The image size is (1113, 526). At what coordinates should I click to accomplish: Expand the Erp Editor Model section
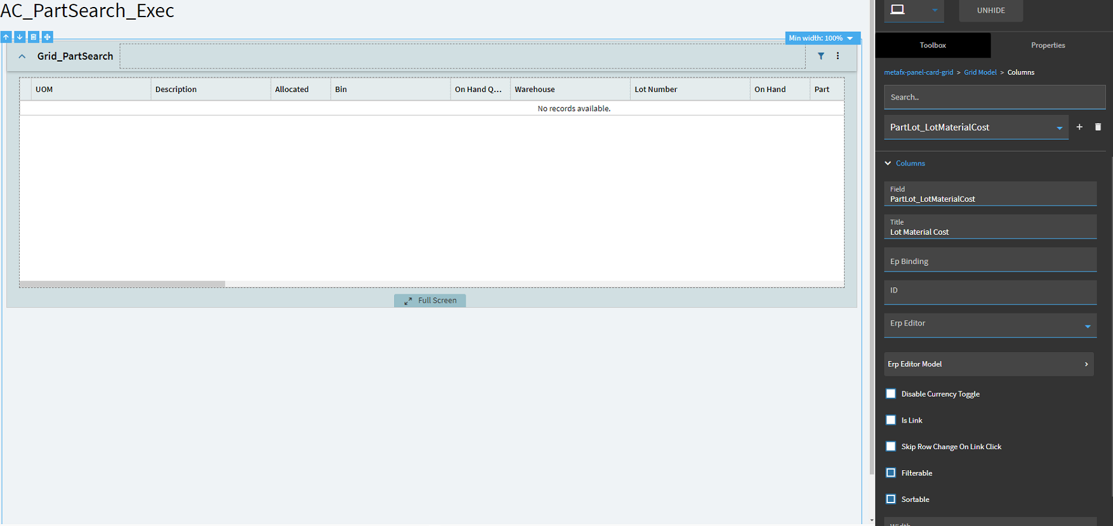click(989, 364)
